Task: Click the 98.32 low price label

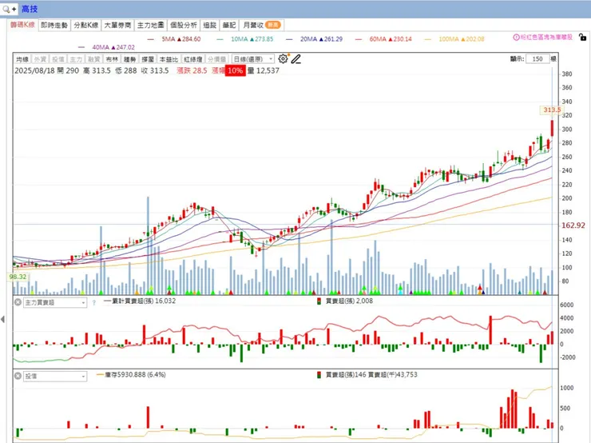Action: click(18, 277)
